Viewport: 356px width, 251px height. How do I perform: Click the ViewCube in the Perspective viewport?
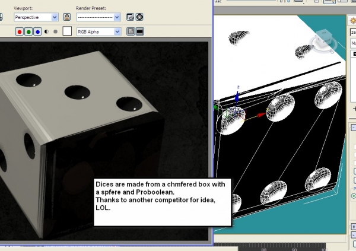click(x=323, y=38)
